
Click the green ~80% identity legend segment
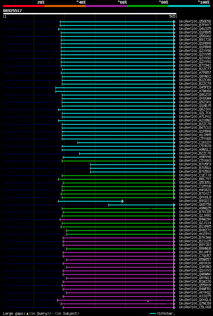(148, 6)
